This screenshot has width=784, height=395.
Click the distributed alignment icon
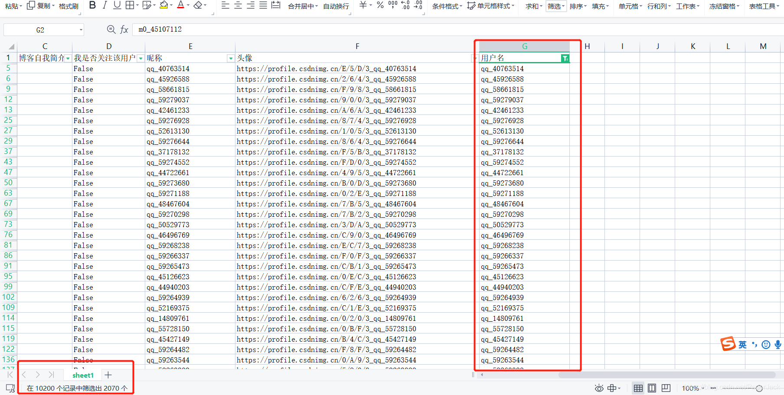click(x=276, y=5)
